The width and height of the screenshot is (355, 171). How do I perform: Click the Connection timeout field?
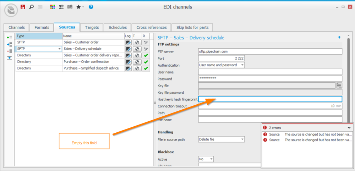tap(270, 106)
